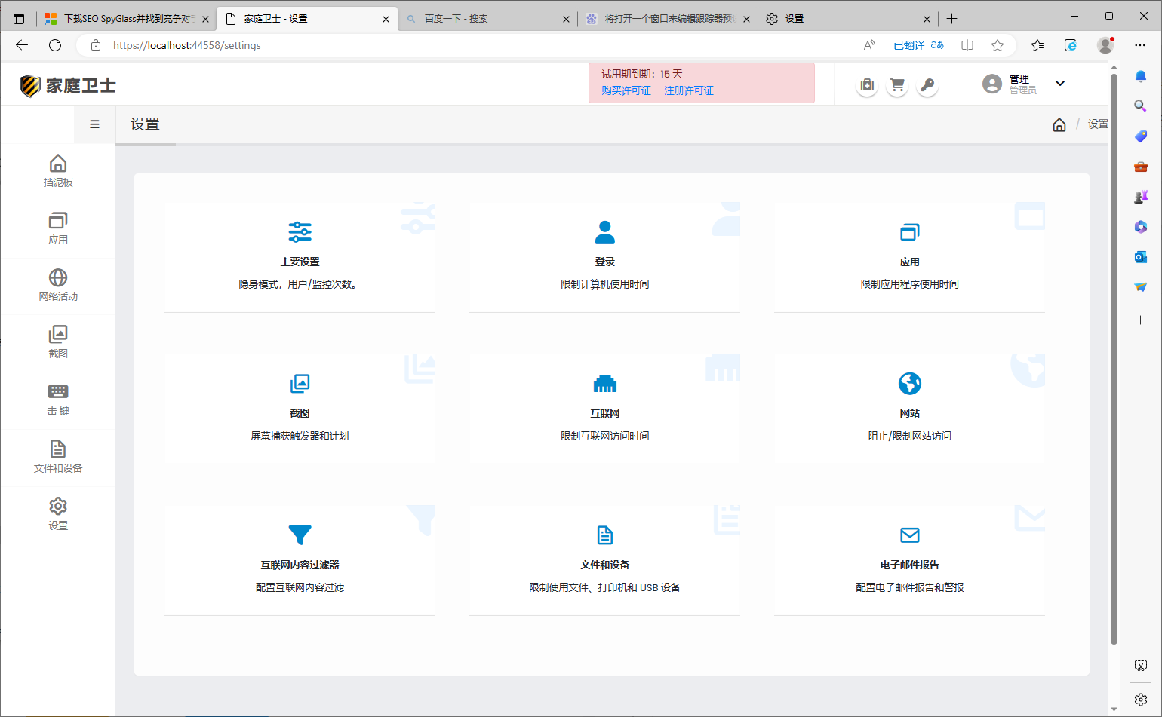
Task: Open browser settings and more menu
Action: (x=1140, y=45)
